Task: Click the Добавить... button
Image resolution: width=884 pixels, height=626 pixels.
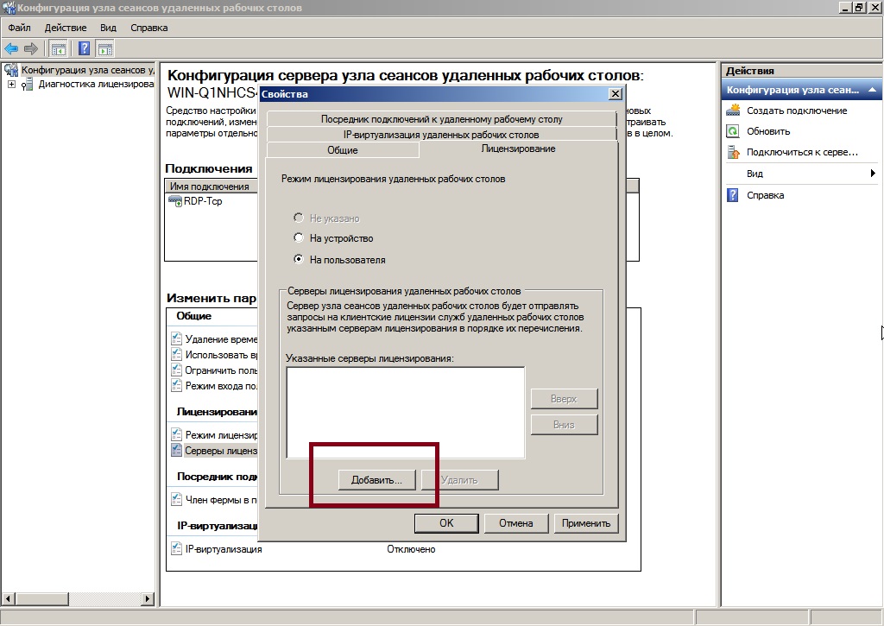Action: coord(376,479)
